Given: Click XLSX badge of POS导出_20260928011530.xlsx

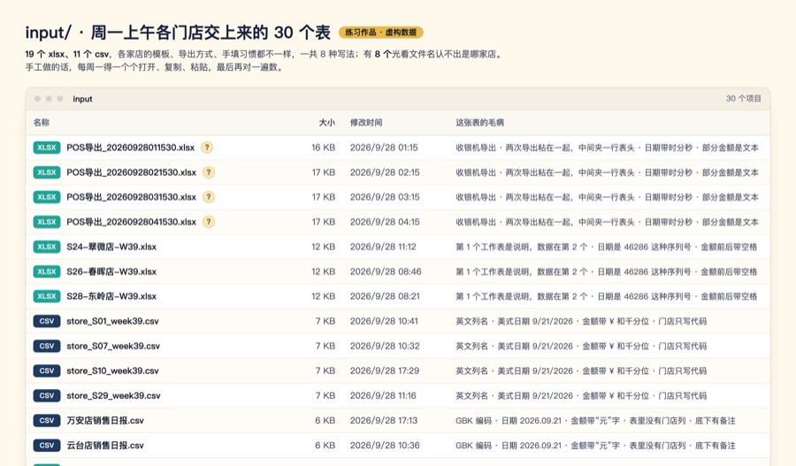Looking at the screenshot, I should (x=47, y=148).
